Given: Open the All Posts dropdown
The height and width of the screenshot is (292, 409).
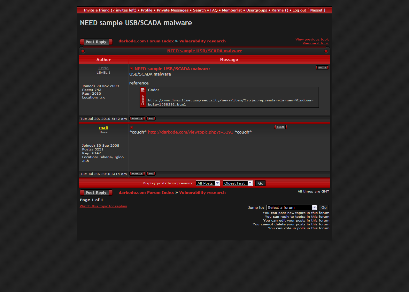Looking at the screenshot, I should click(x=208, y=183).
